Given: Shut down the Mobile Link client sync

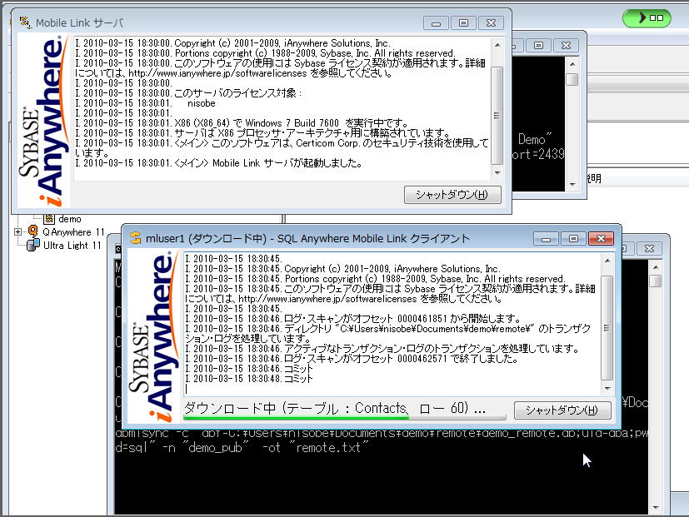Looking at the screenshot, I should 562,410.
